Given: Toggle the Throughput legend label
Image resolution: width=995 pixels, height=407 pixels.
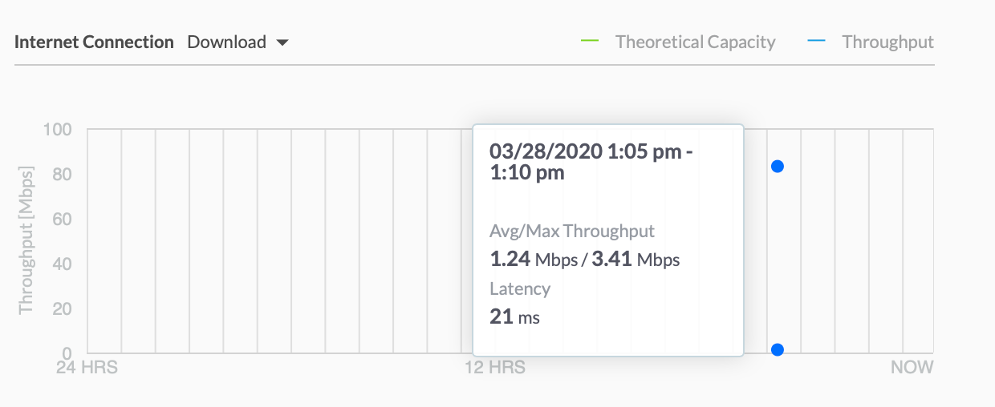Looking at the screenshot, I should coord(887,42).
